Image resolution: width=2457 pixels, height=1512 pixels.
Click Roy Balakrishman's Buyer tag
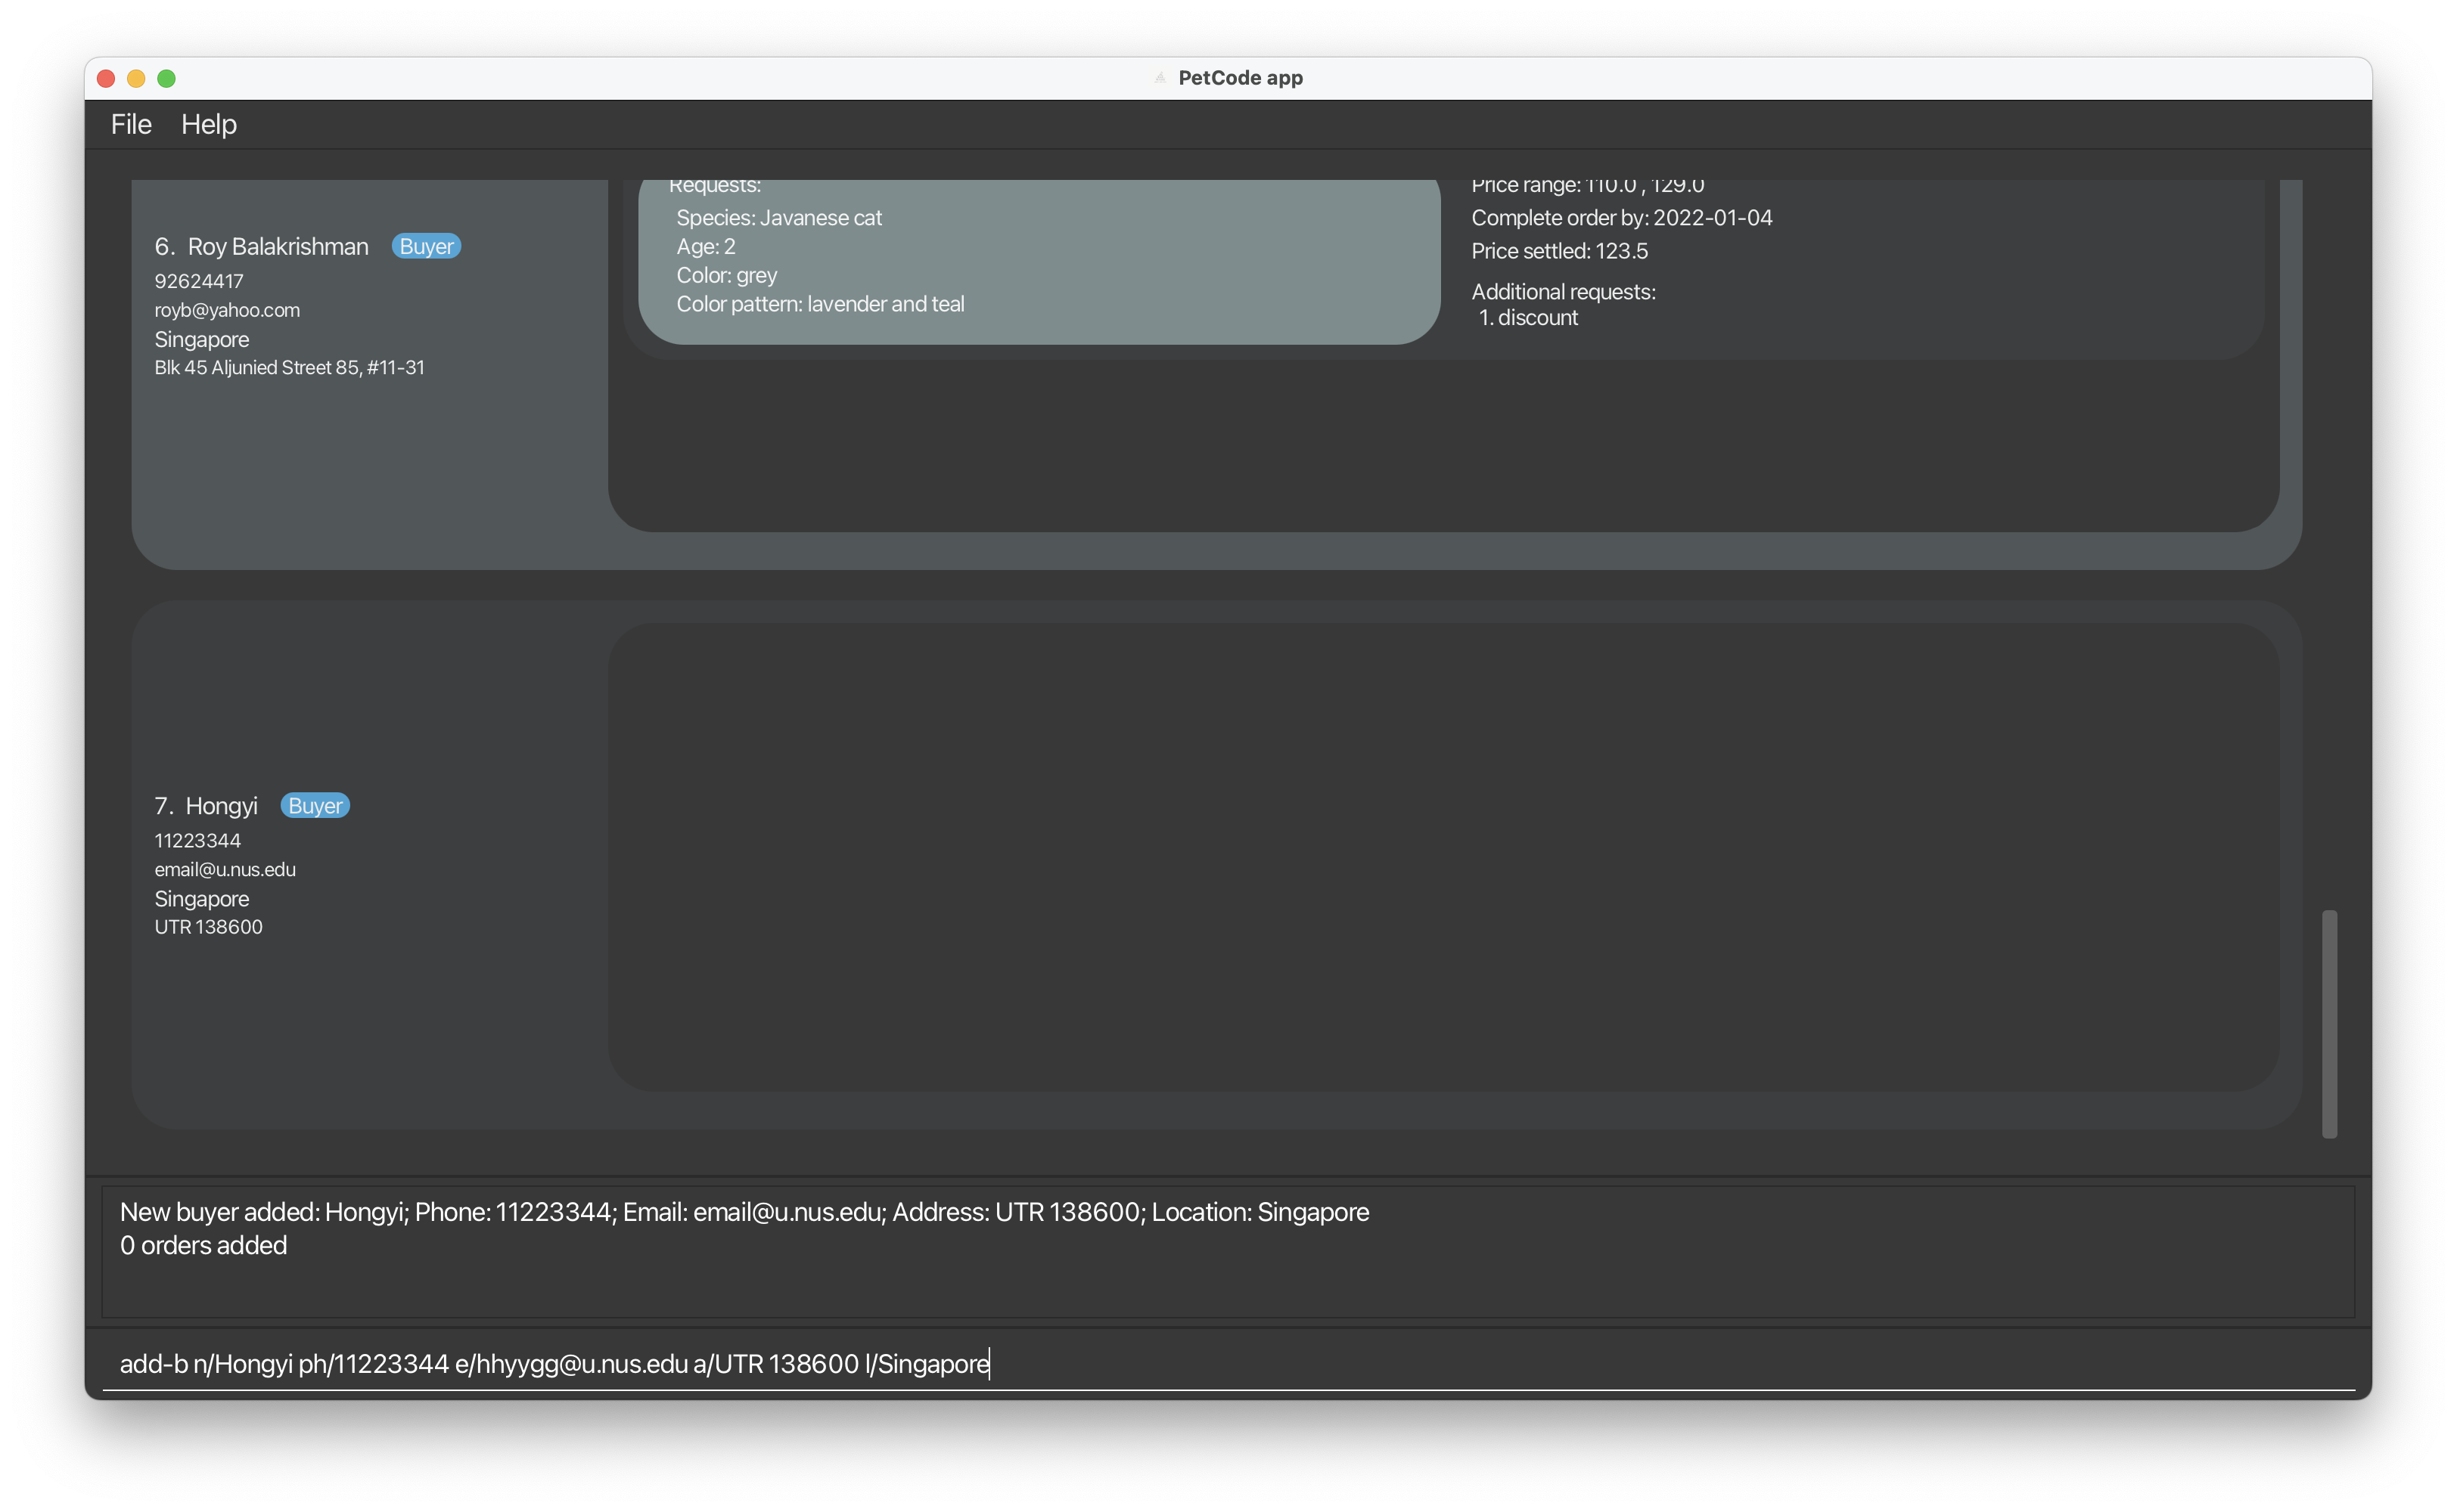(x=426, y=246)
